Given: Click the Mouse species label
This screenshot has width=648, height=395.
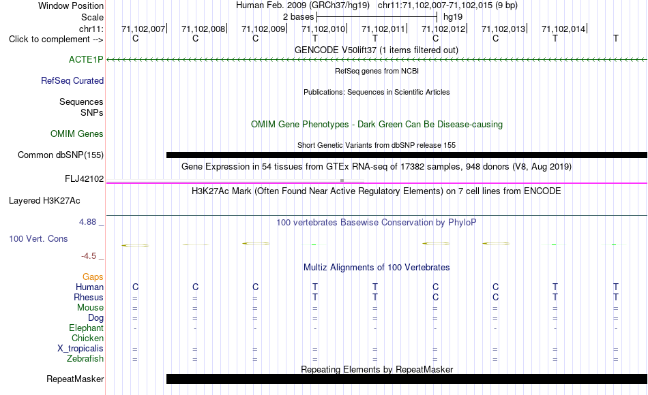Looking at the screenshot, I should click(x=90, y=308).
